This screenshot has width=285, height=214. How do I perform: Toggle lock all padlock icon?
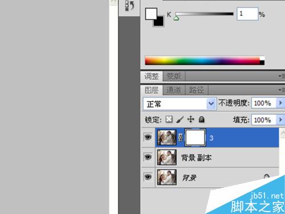coord(202,119)
